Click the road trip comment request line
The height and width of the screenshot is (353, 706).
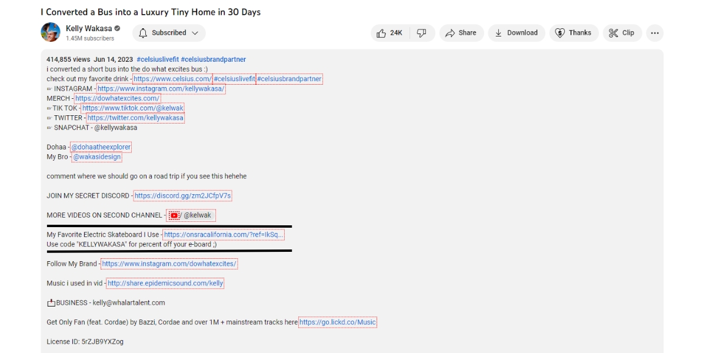click(146, 176)
